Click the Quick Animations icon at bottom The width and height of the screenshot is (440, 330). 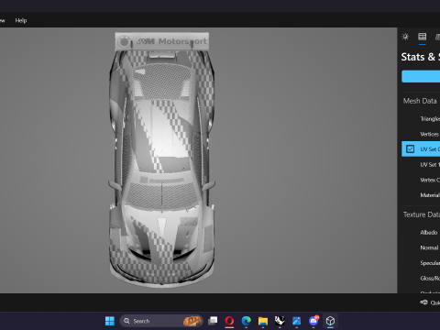[x=423, y=302]
